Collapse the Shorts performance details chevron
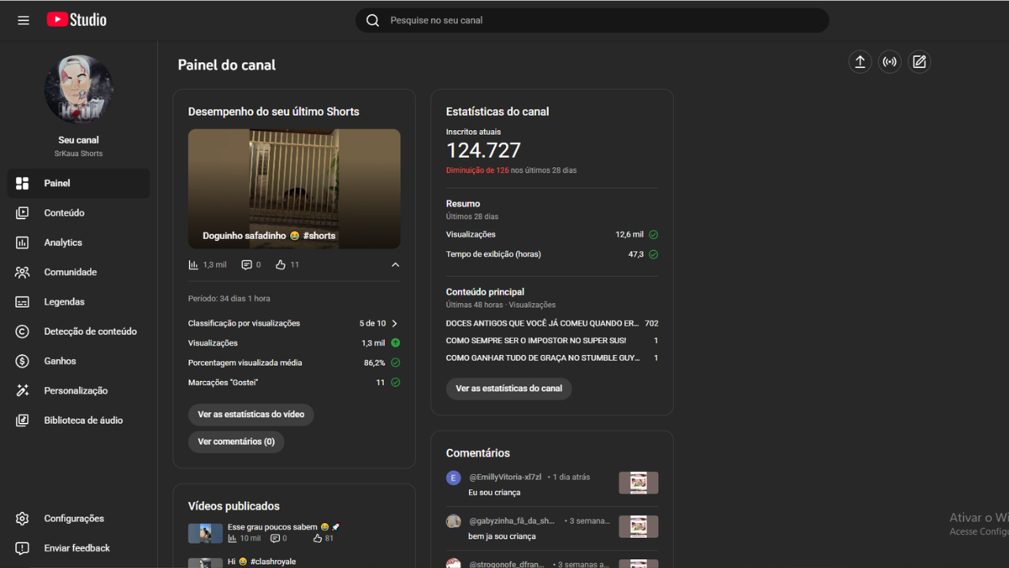This screenshot has width=1009, height=568. click(395, 265)
